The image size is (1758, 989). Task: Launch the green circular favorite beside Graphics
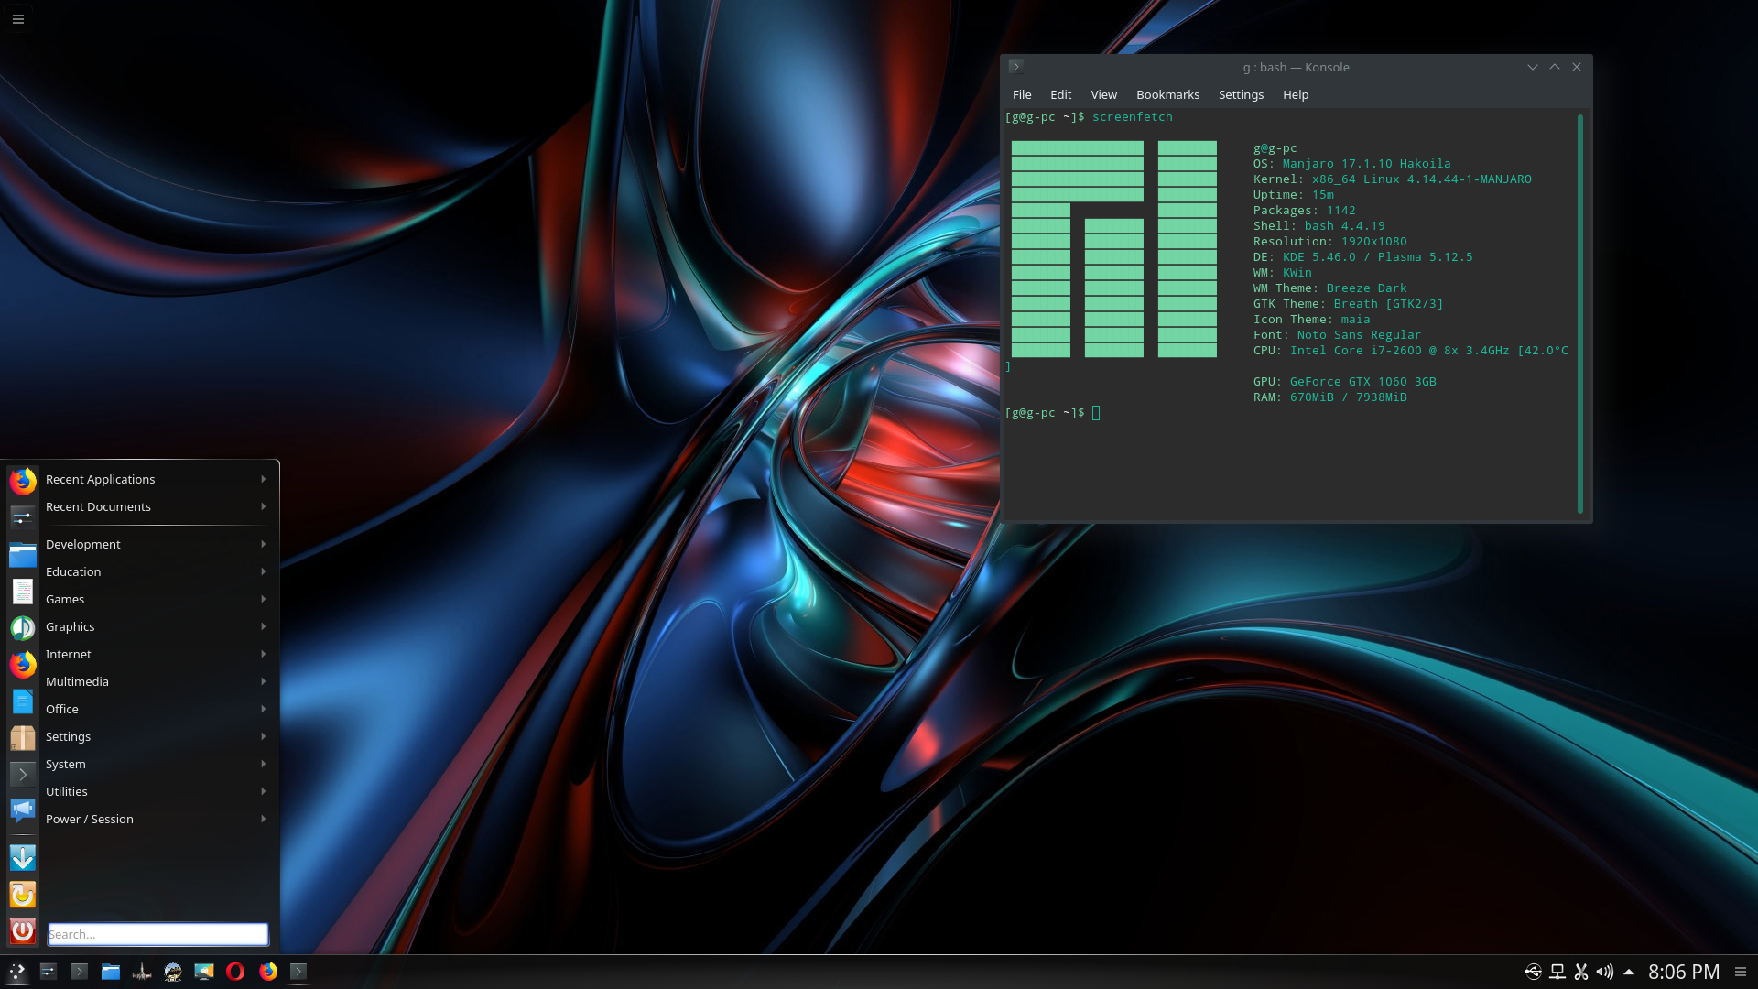coord(23,627)
